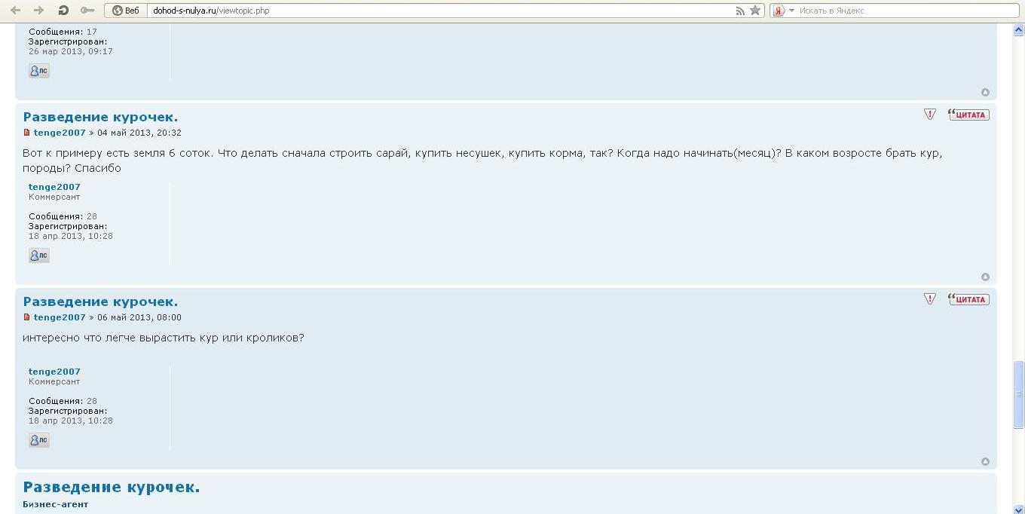
Task: Click the ЛС icon under the user with 17 messages
Action: [38, 71]
